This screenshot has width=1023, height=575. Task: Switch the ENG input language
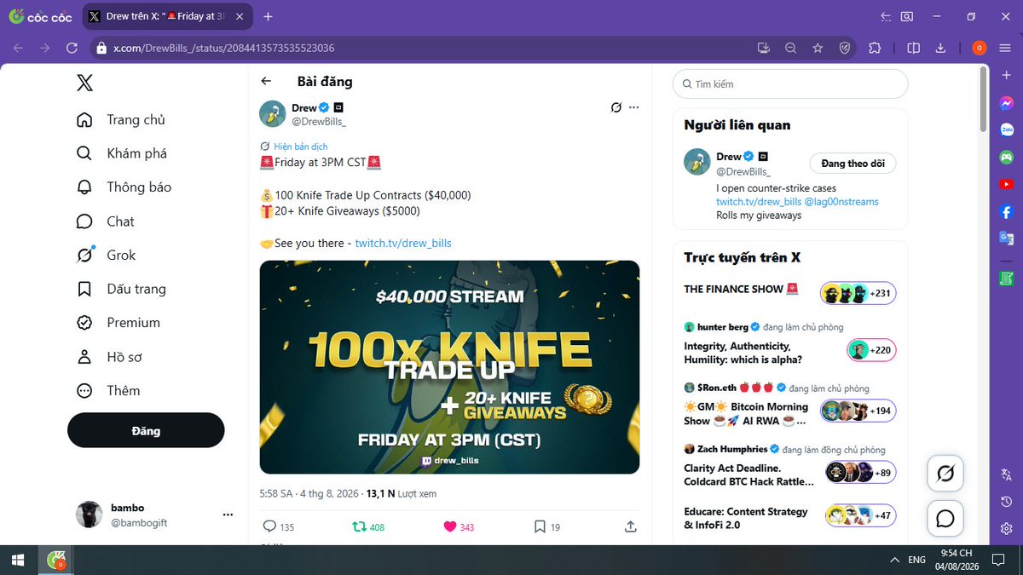917,560
